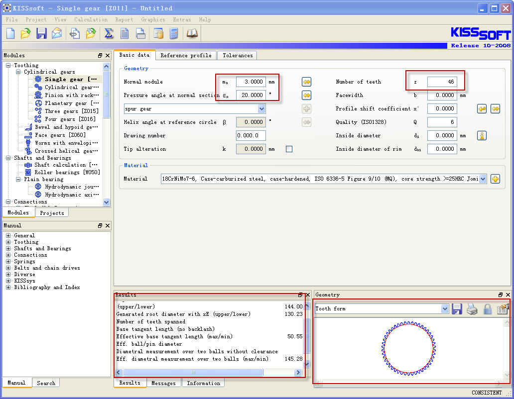Click the Quality (ISO1328) field
The width and height of the screenshot is (514, 399).
tap(442, 122)
